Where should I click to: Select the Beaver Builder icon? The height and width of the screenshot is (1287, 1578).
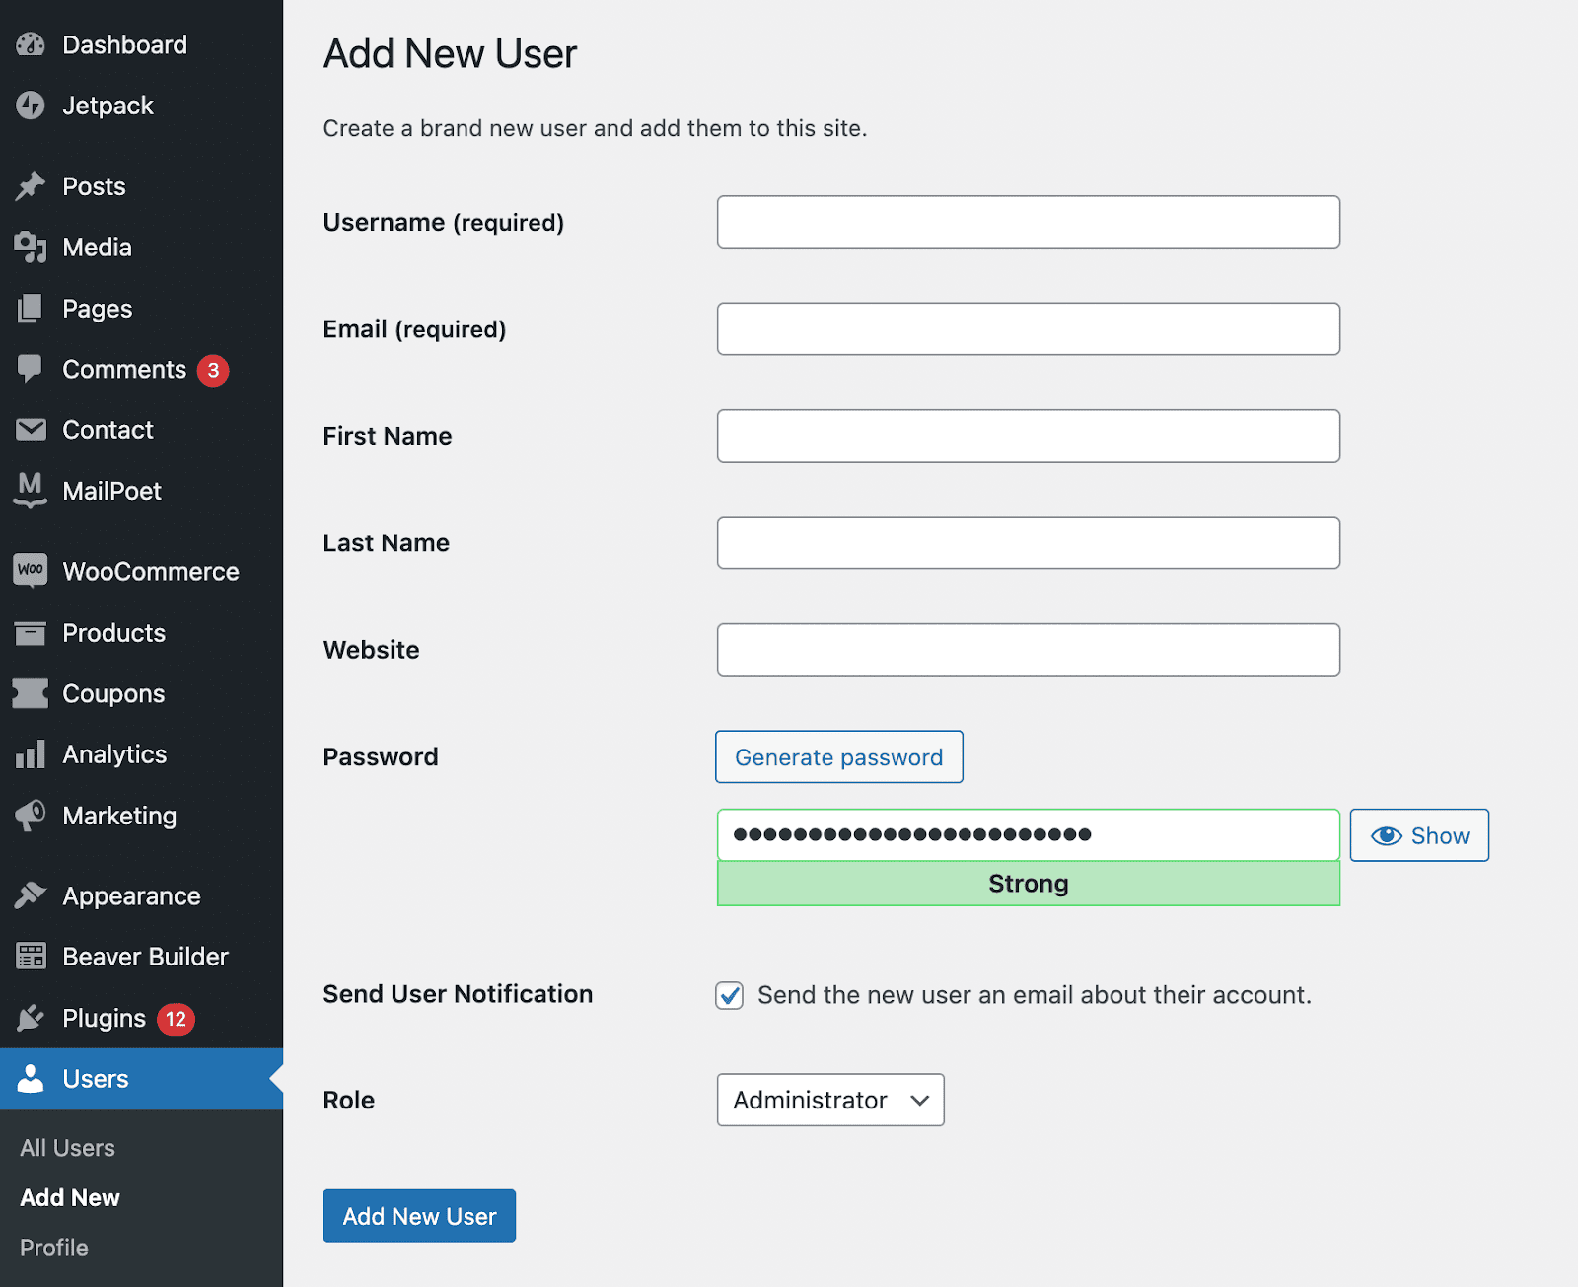(x=31, y=956)
